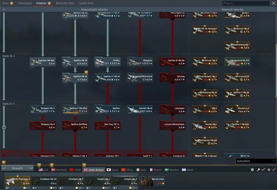Image resolution: width=277 pixels, height=190 pixels.
Task: Click the settings gear icon
Action: tap(252, 170)
